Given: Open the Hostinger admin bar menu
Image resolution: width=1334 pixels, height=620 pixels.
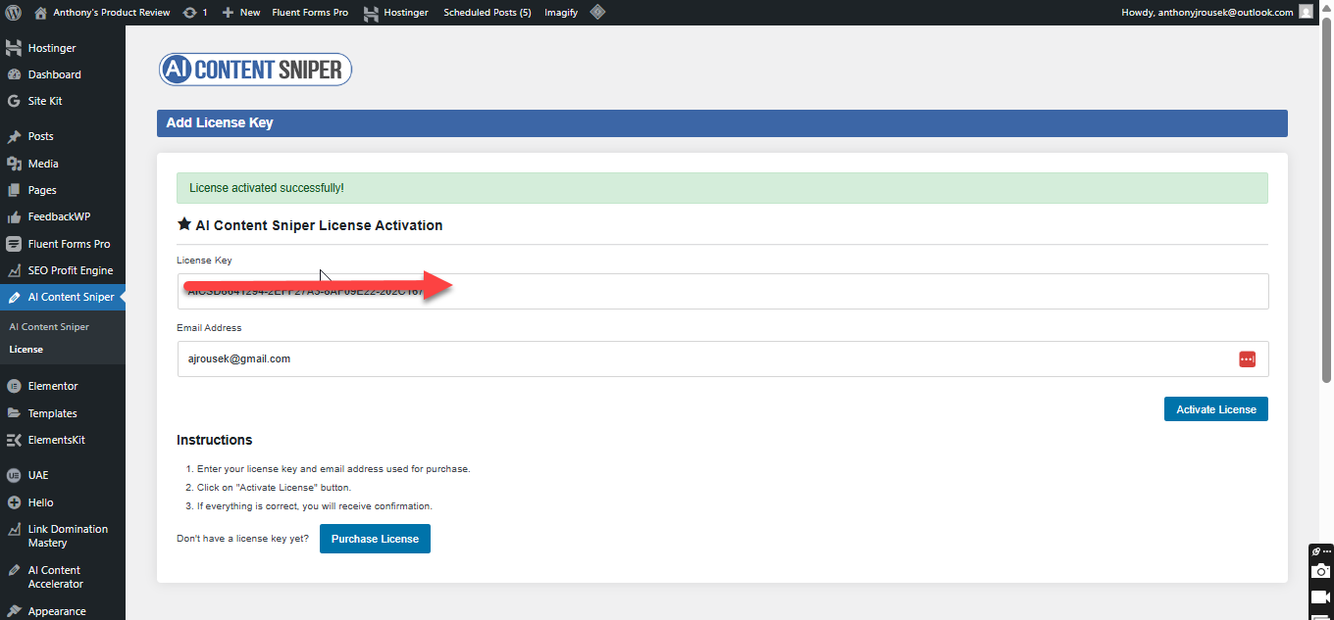Looking at the screenshot, I should click(395, 13).
